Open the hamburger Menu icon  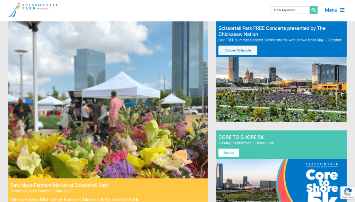(x=342, y=10)
